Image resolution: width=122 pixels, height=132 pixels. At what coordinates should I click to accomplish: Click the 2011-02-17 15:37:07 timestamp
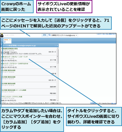coord(8,79)
